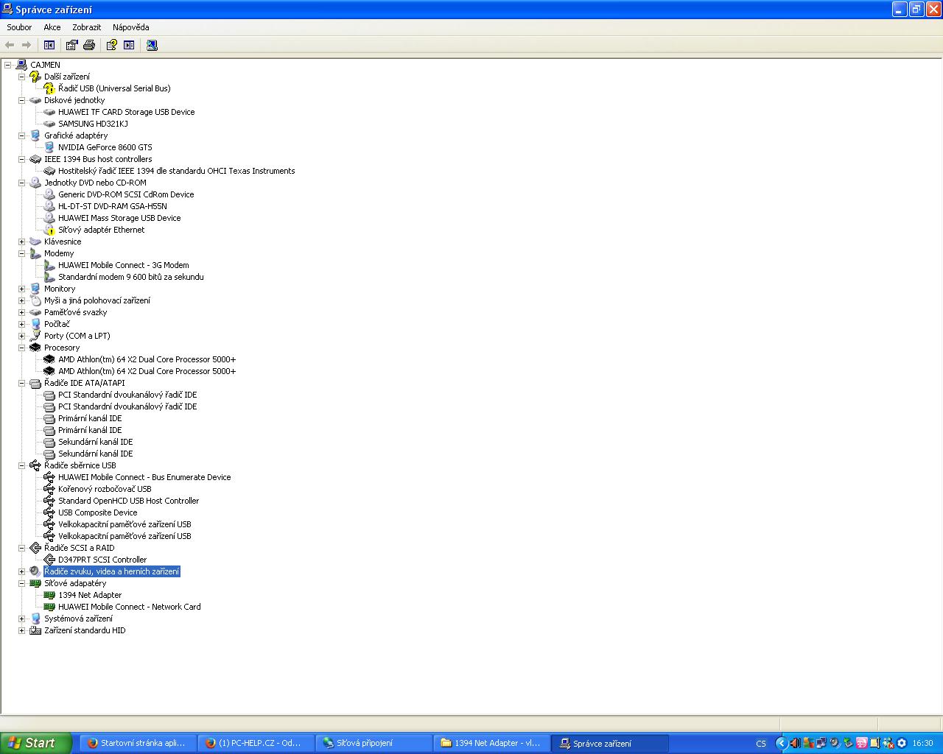Click the speaker volume tray icon

coord(795,743)
